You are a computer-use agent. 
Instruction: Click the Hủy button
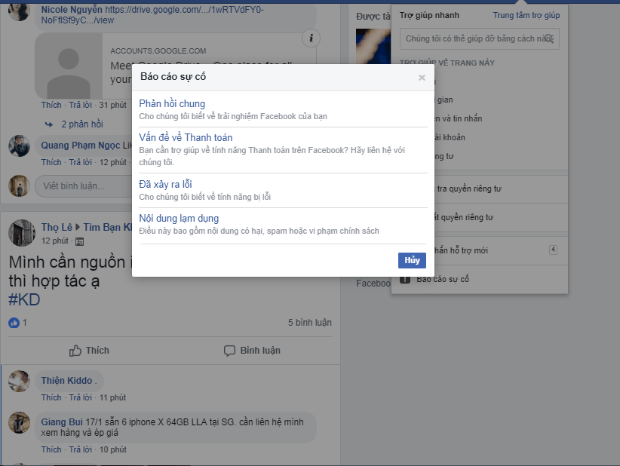(x=412, y=260)
